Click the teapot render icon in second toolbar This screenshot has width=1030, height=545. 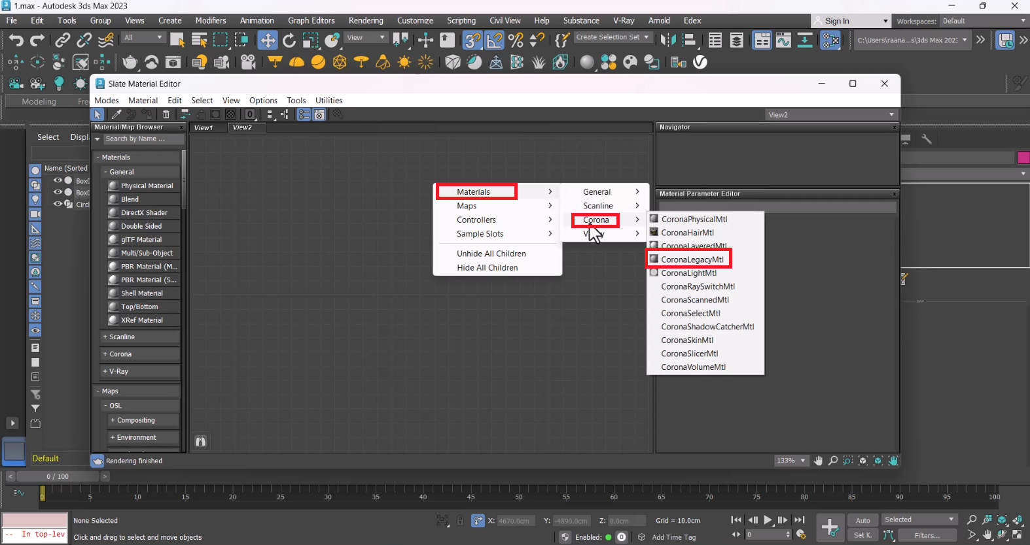coord(130,62)
